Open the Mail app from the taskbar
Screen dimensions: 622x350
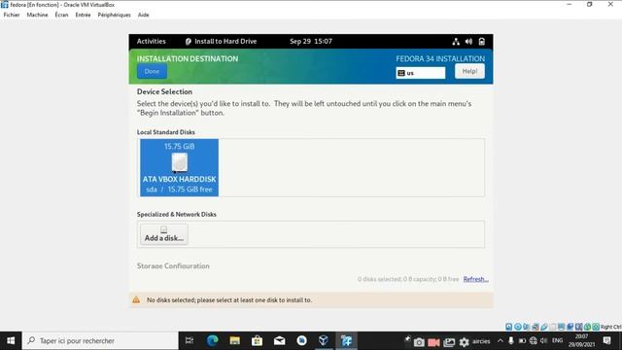coord(279,341)
